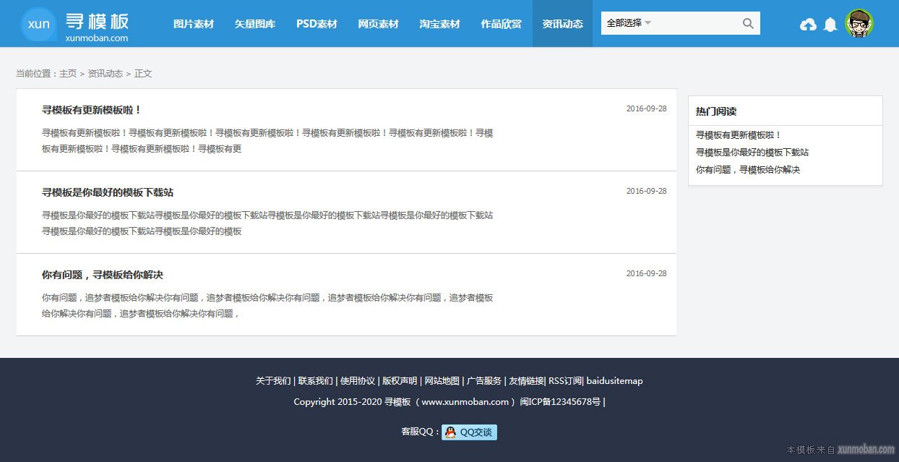The height and width of the screenshot is (462, 899).
Task: Expand the 全部选择 category dropdown
Action: tap(629, 23)
